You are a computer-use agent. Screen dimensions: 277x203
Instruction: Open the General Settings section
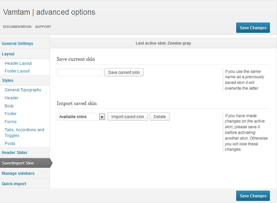point(17,44)
